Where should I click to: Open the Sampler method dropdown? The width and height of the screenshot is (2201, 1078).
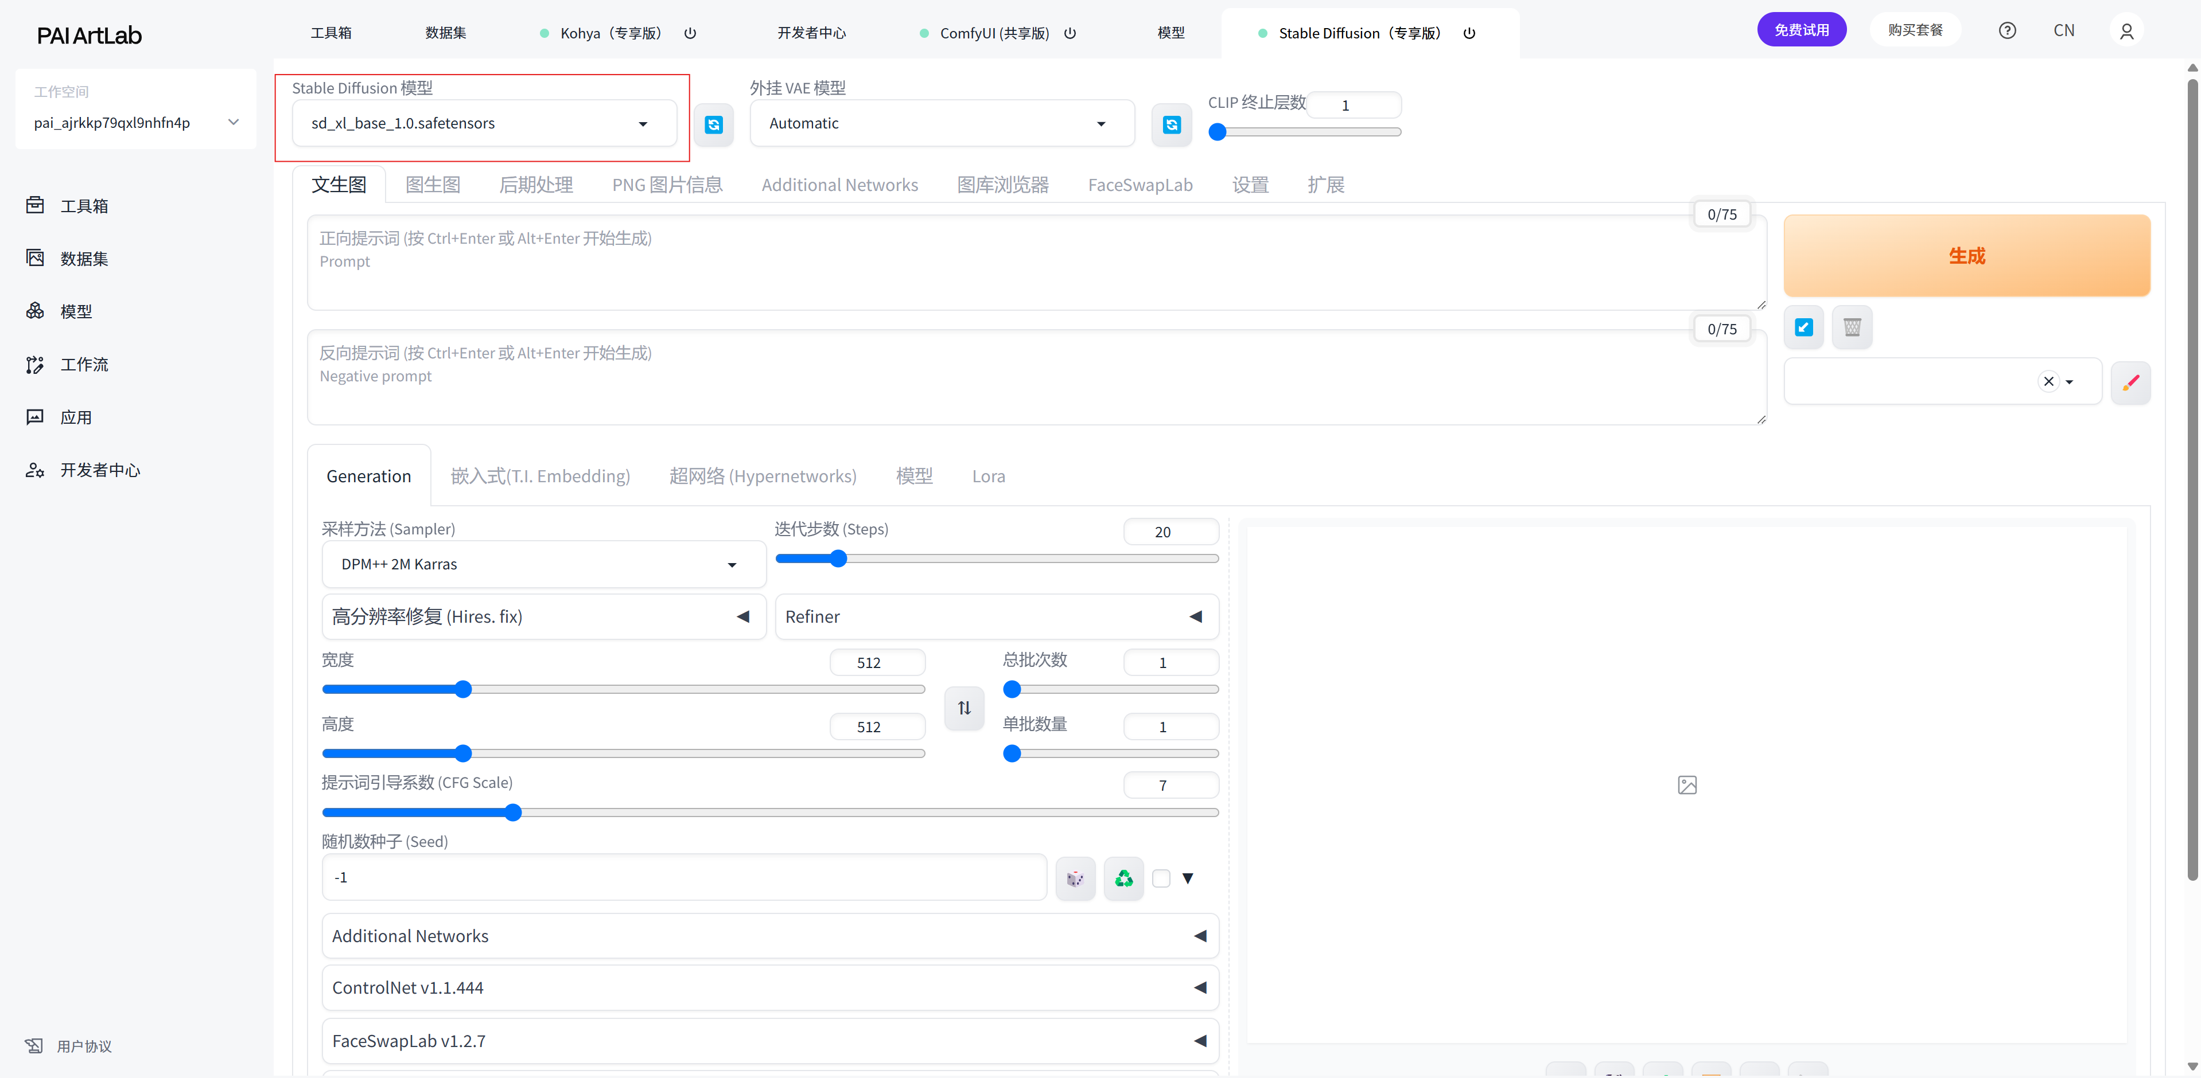543,565
